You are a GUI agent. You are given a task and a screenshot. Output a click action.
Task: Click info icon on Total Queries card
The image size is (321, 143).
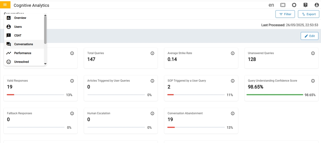pos(152,53)
